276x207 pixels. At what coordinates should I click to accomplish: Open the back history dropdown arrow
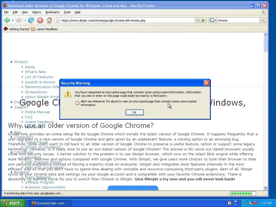[x=13, y=20]
